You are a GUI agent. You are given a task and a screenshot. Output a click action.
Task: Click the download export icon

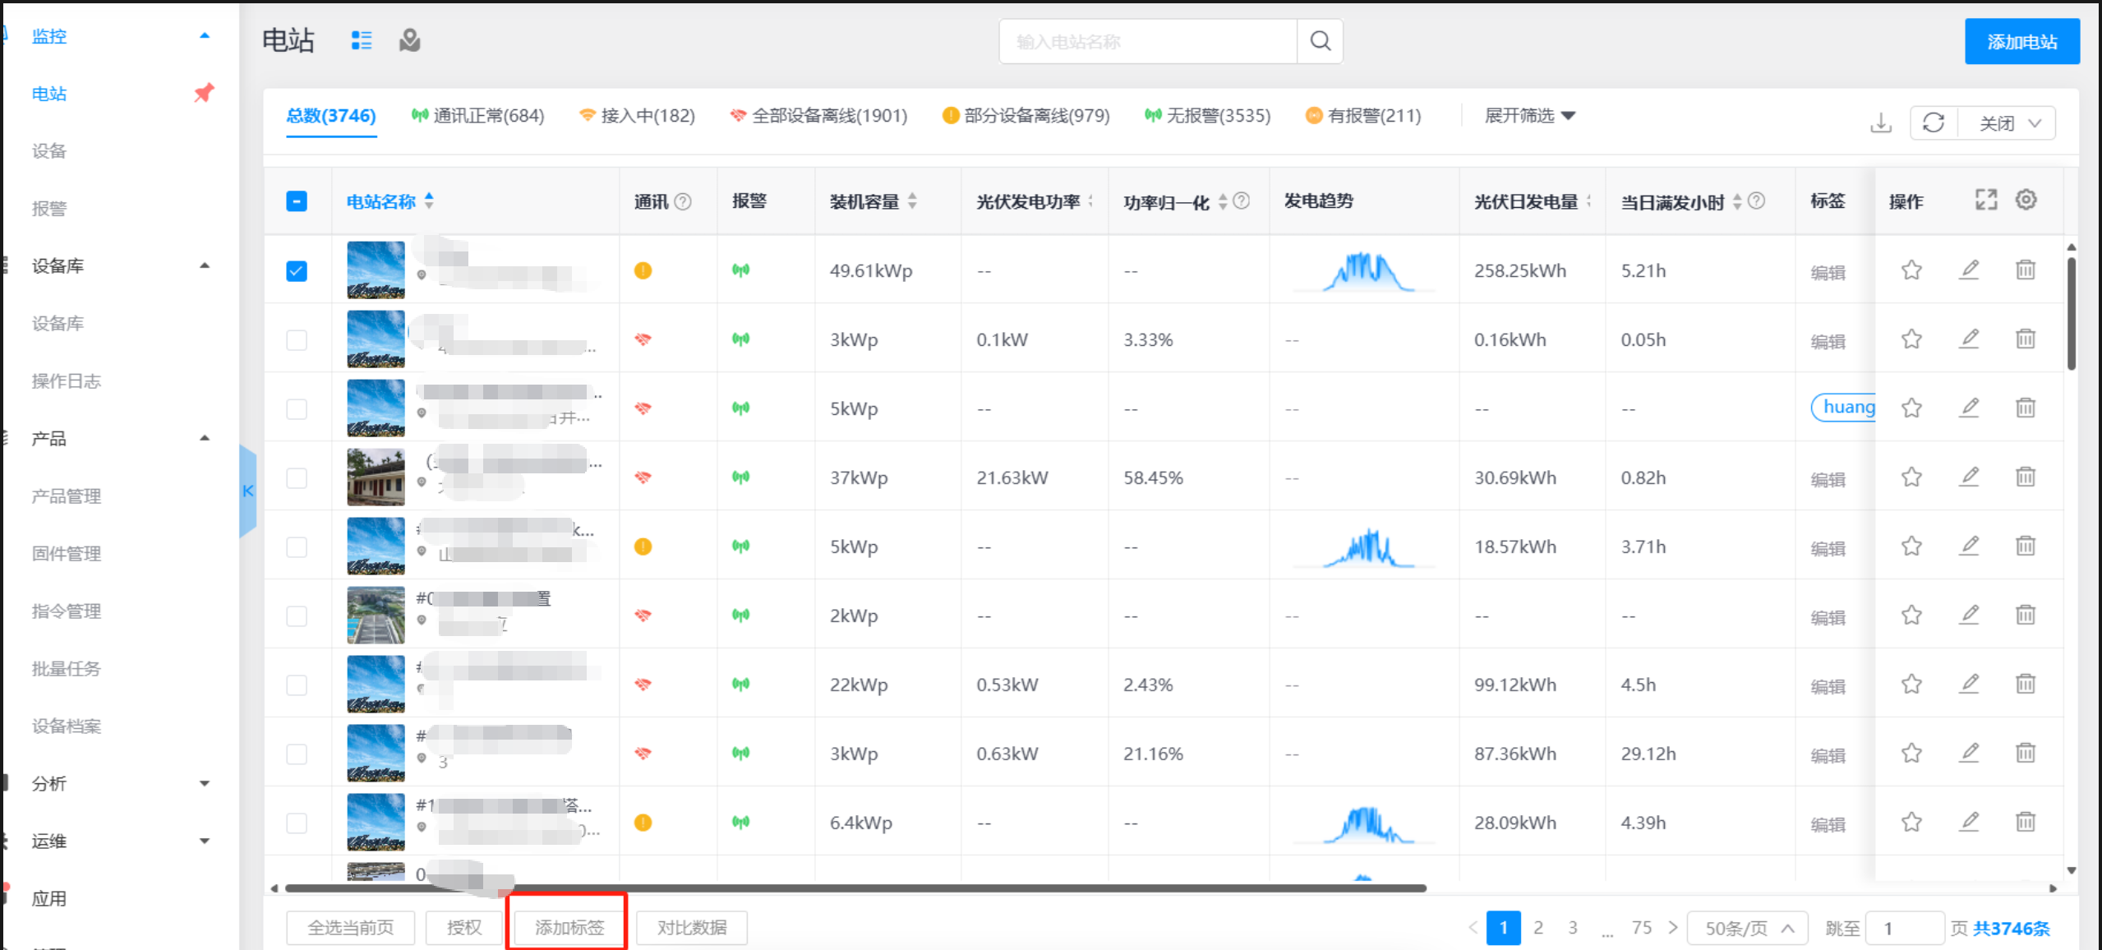pyautogui.click(x=1880, y=123)
